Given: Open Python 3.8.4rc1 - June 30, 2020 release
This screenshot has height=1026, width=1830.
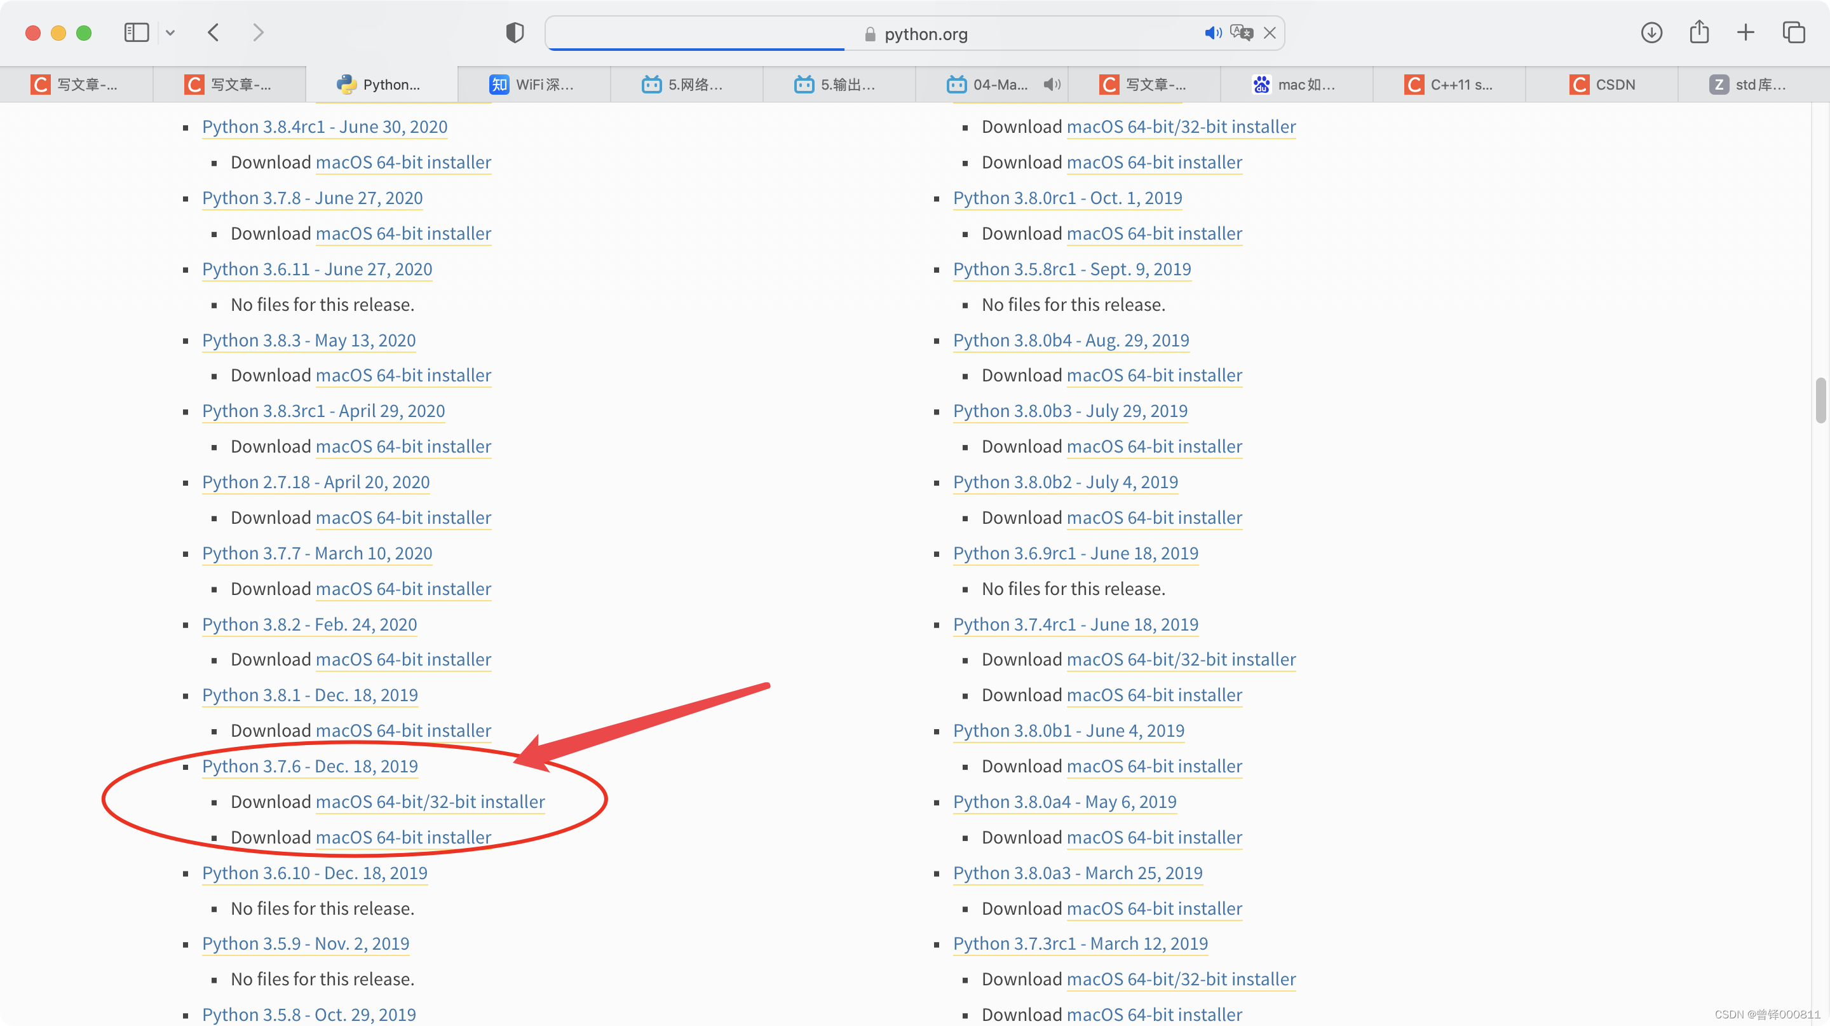Looking at the screenshot, I should point(325,127).
